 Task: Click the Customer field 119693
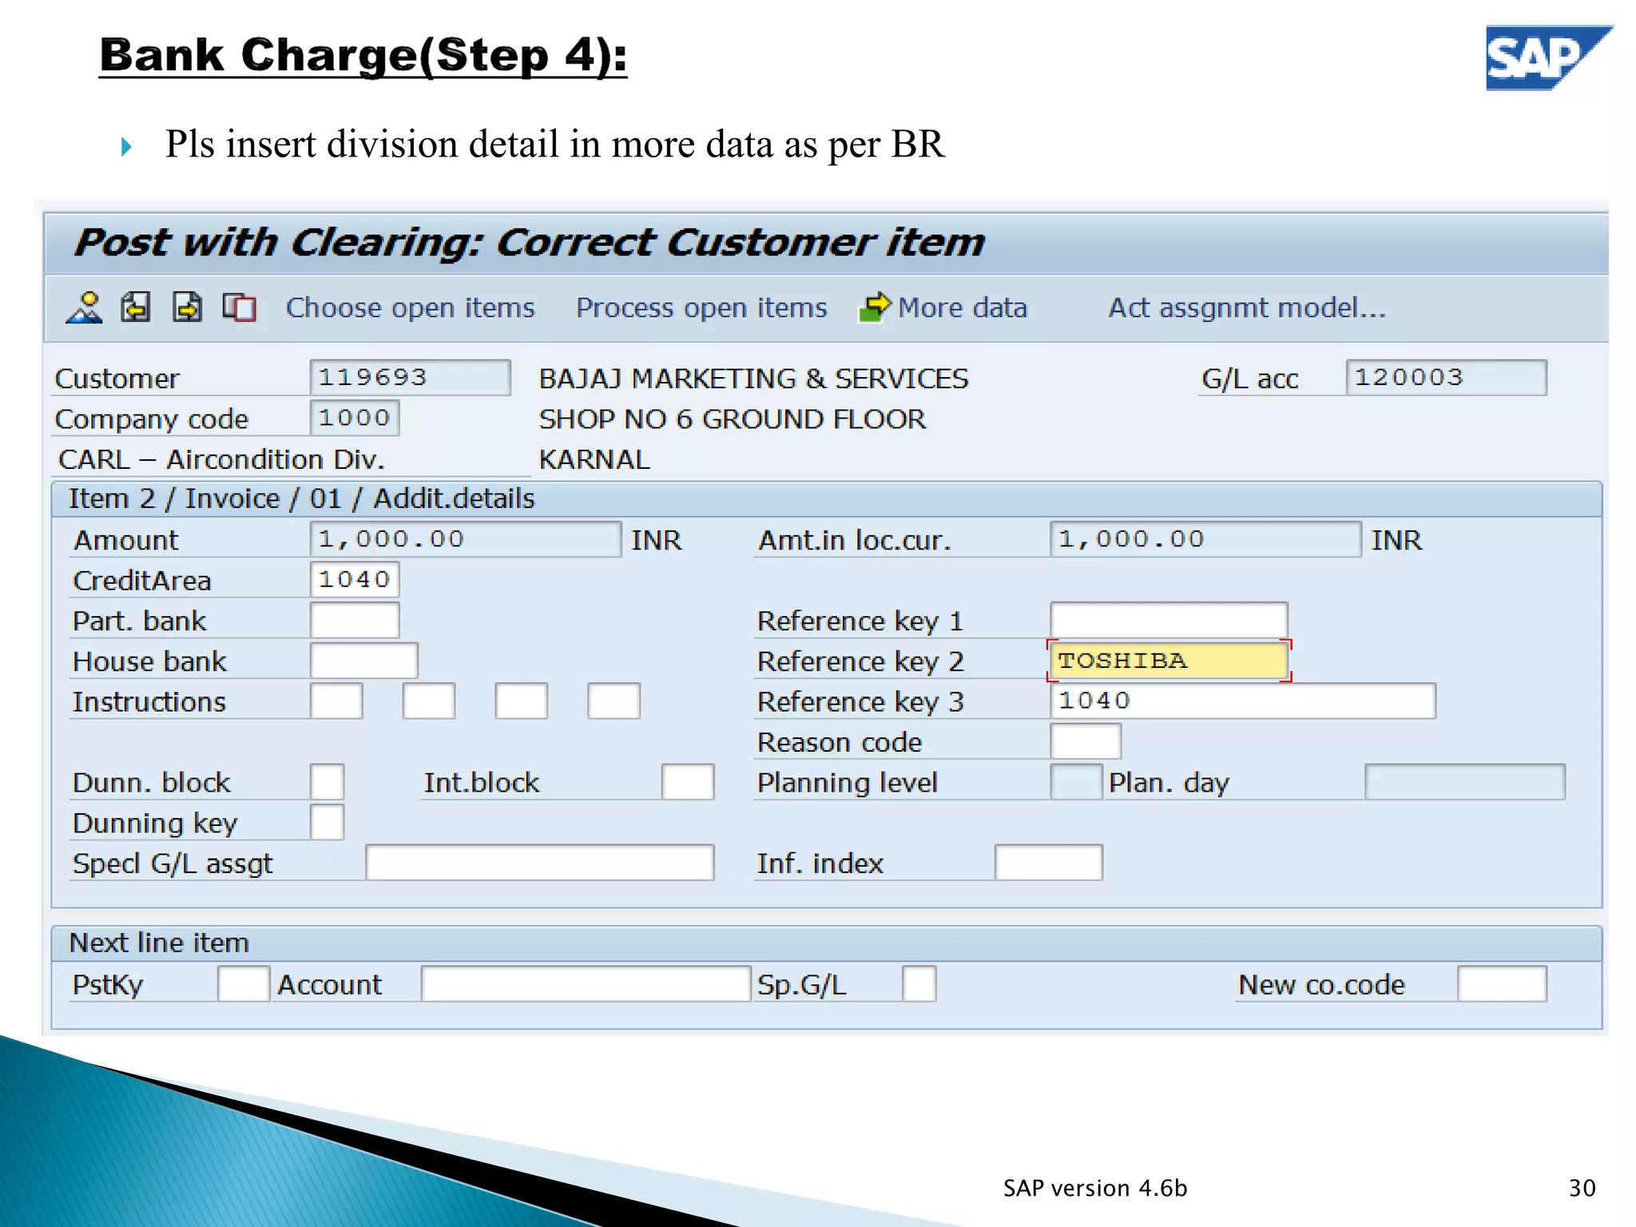click(x=410, y=377)
